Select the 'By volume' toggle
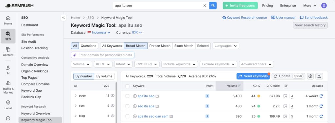 click(104, 76)
